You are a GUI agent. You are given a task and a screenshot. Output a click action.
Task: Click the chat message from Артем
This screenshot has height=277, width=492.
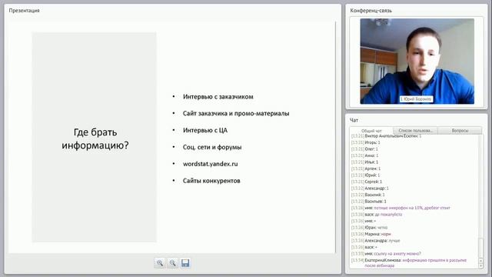click(366, 169)
